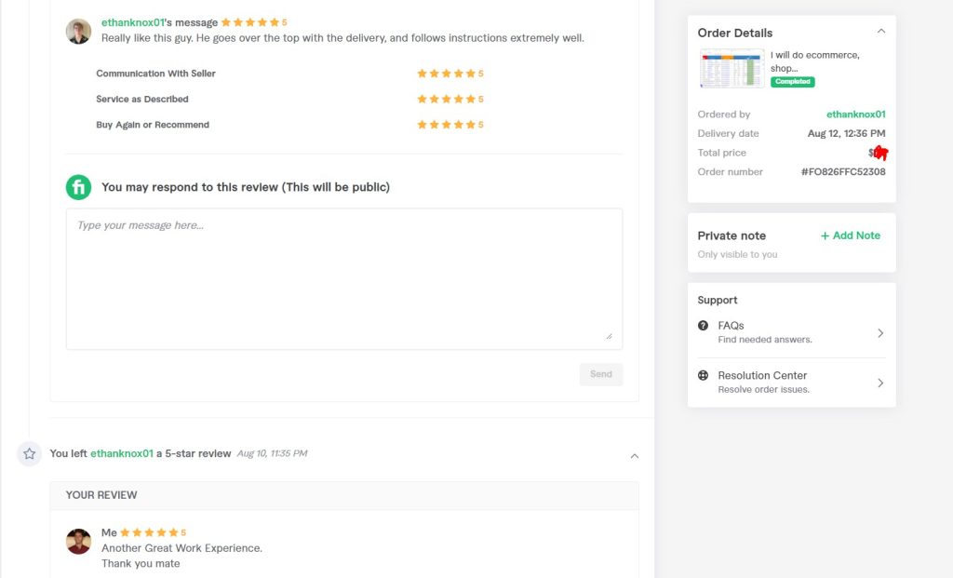The height and width of the screenshot is (578, 953).
Task: Open ethanknox01 link in Ordered by row
Action: 856,114
